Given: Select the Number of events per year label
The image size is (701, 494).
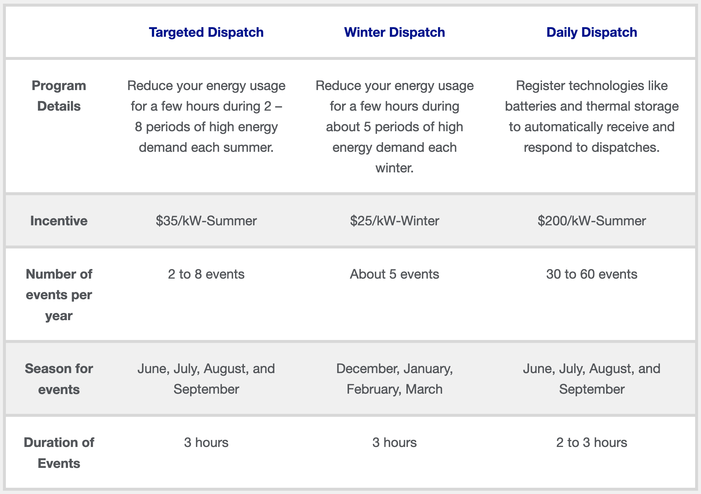Looking at the screenshot, I should point(59,295).
